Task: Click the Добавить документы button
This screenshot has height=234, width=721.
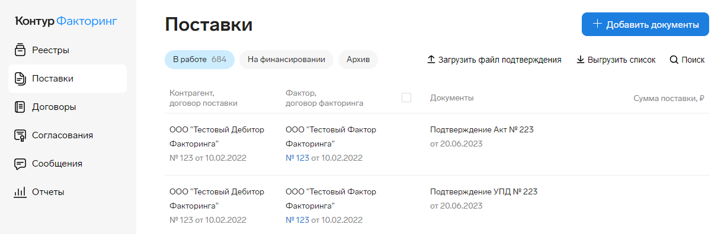Action: 645,24
